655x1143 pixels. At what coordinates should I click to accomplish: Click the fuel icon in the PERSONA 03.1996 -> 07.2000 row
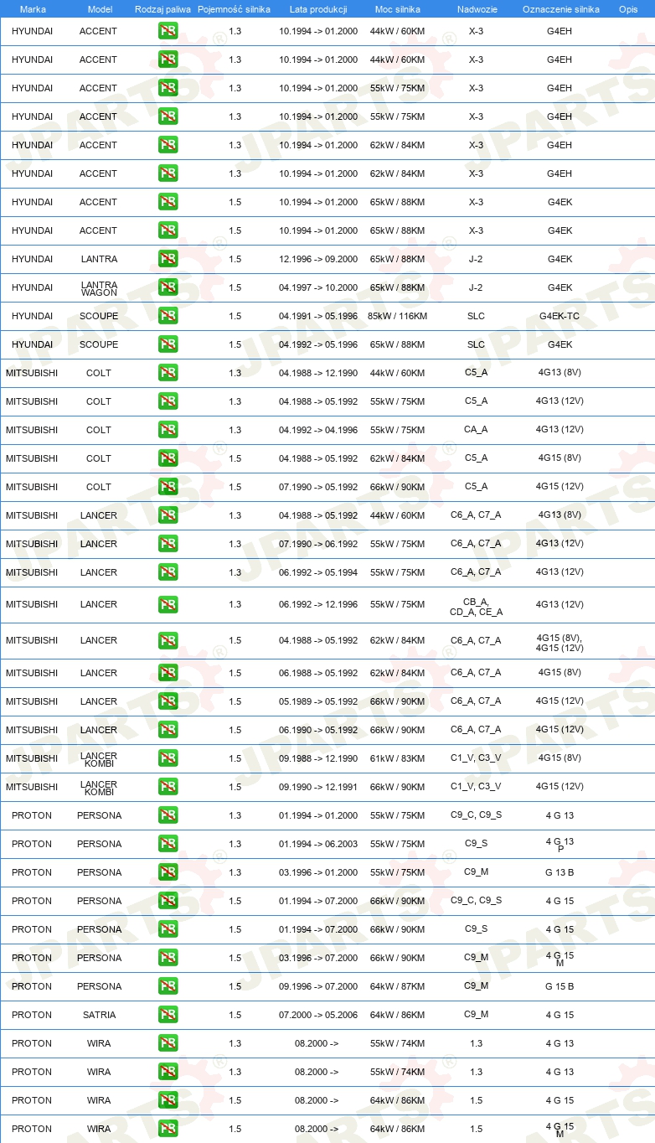(168, 958)
